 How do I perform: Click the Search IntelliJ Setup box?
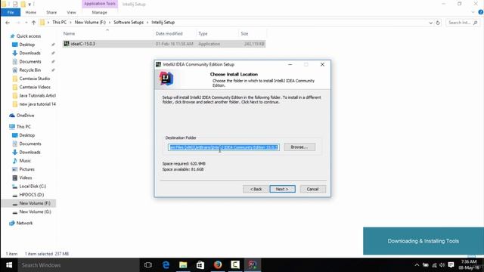click(x=463, y=23)
